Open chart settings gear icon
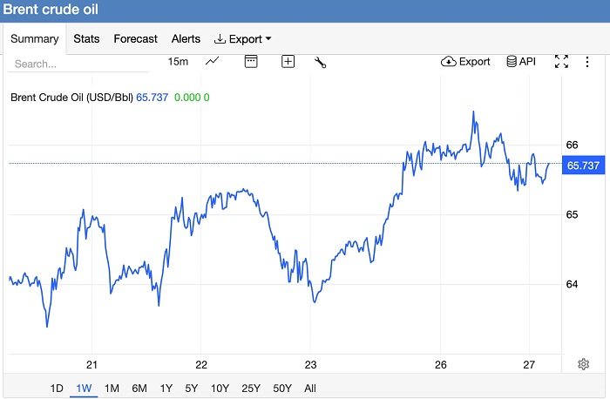 point(583,364)
